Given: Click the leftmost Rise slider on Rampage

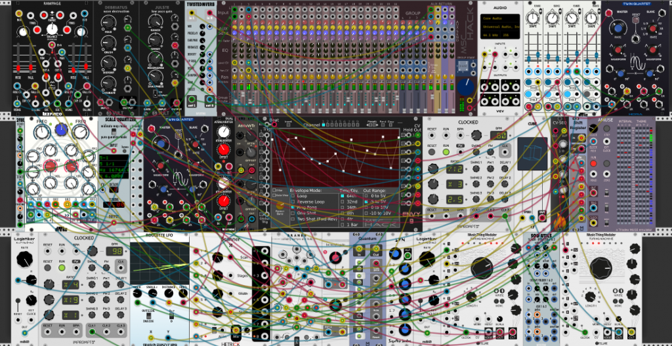Looking at the screenshot, I should 18,69.
